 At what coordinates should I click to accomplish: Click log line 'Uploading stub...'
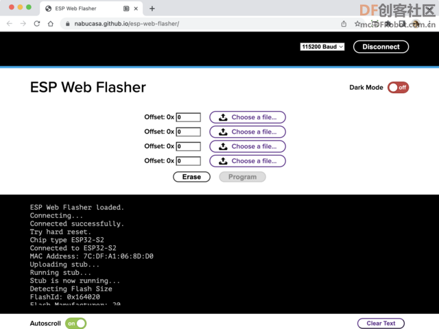(x=64, y=265)
